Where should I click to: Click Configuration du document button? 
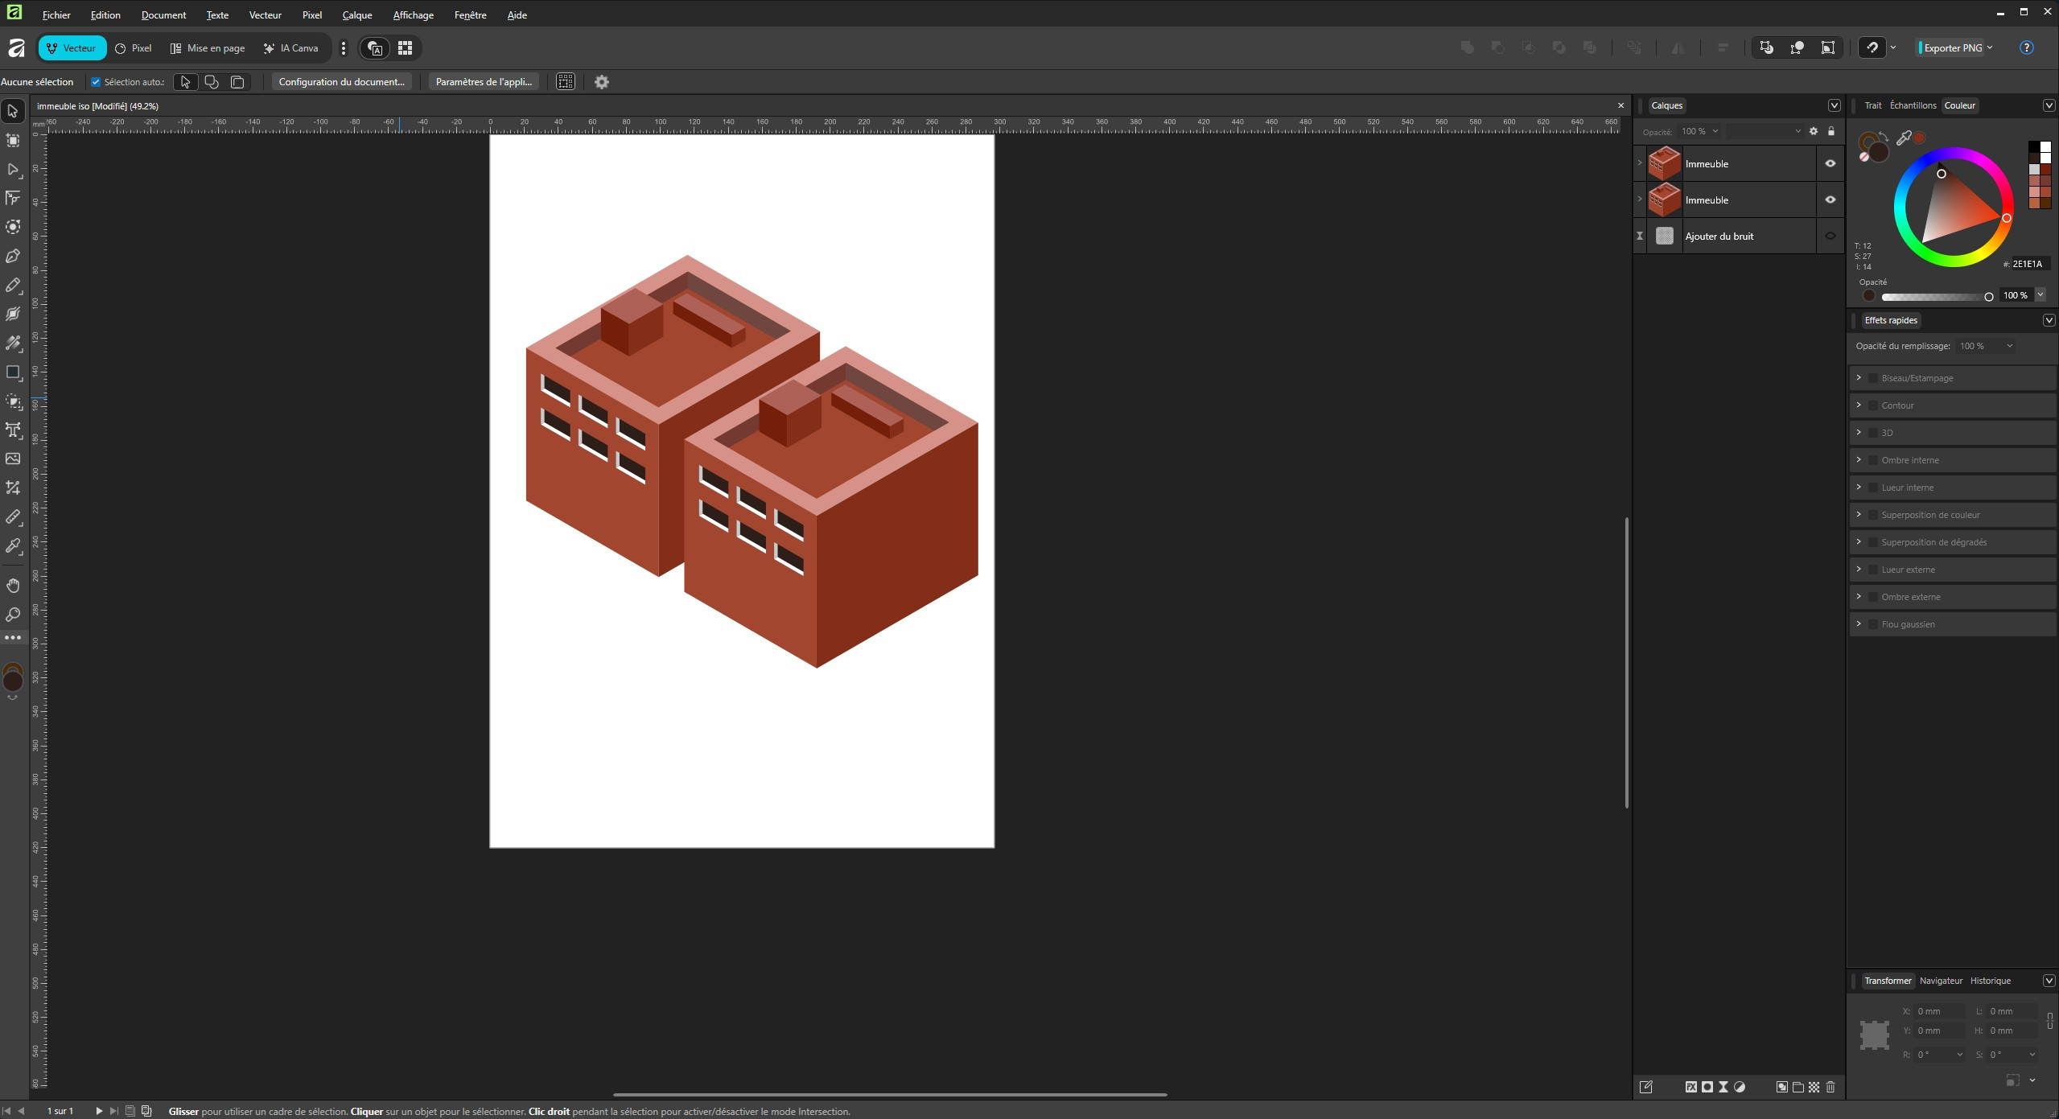point(341,82)
